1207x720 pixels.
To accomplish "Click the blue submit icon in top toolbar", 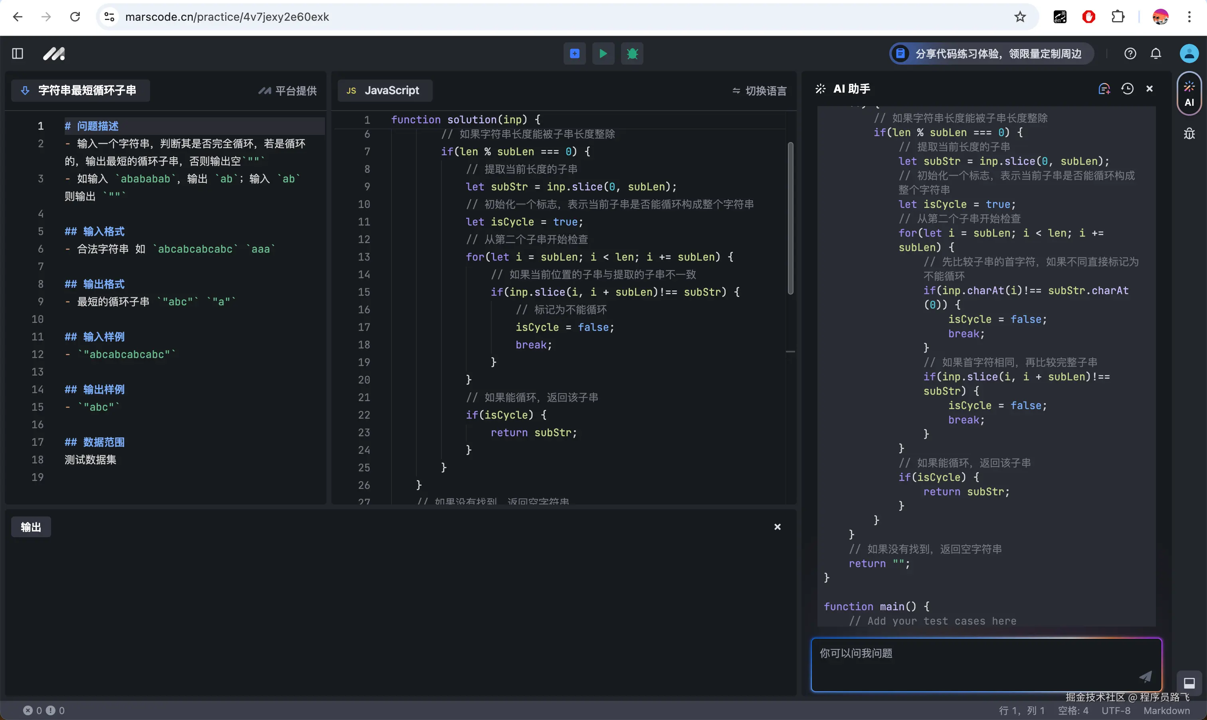I will pos(574,53).
